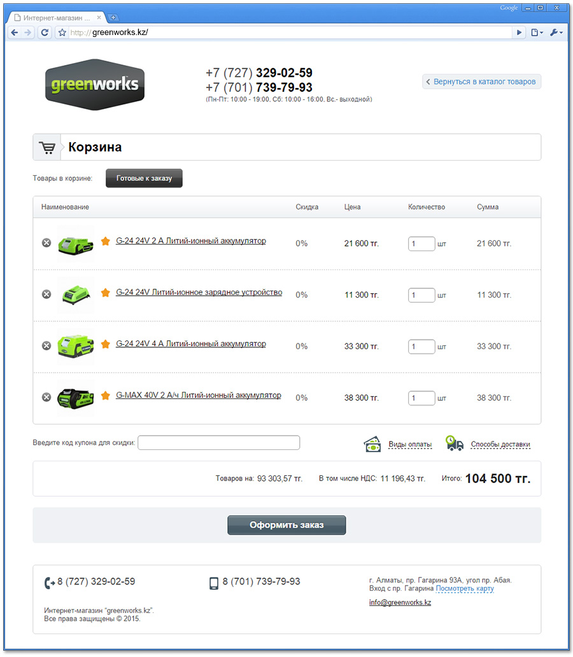
Task: Click the shopping cart icon near Корзина
Action: (x=47, y=147)
